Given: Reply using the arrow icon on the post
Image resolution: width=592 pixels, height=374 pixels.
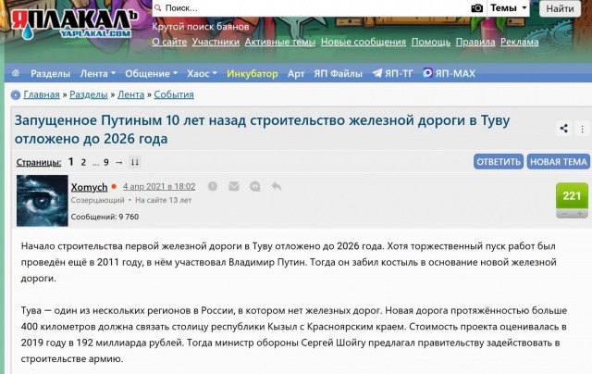Looking at the screenshot, I should [276, 186].
